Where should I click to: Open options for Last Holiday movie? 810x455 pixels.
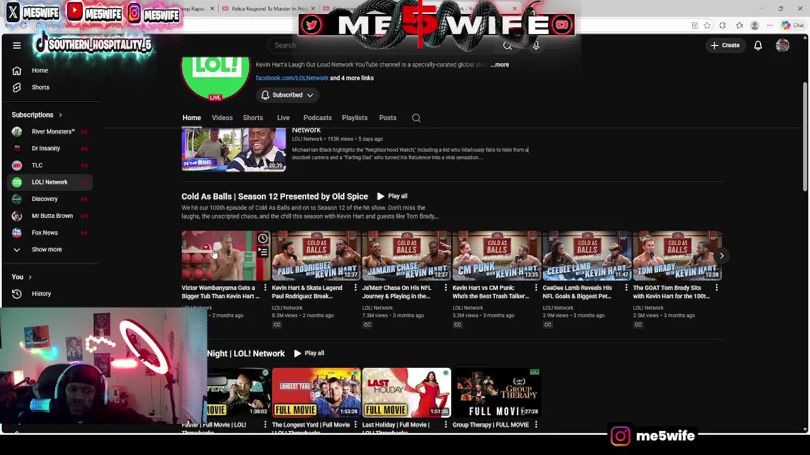point(445,425)
